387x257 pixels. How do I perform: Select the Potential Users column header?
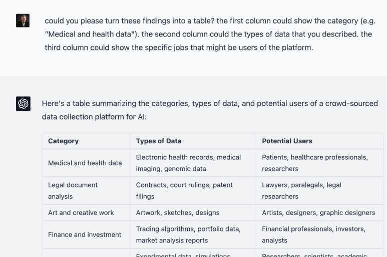point(319,141)
